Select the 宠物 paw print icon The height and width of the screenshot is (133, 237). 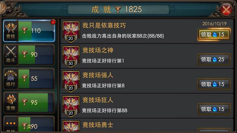point(10,102)
